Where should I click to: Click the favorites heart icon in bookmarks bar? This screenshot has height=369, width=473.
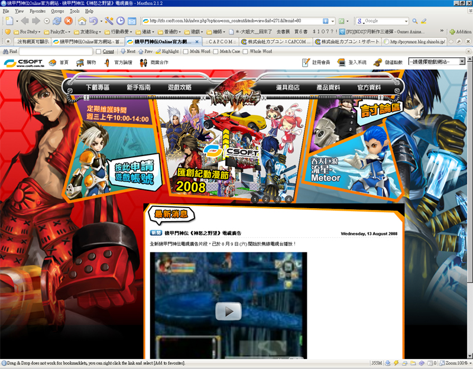(x=8, y=32)
